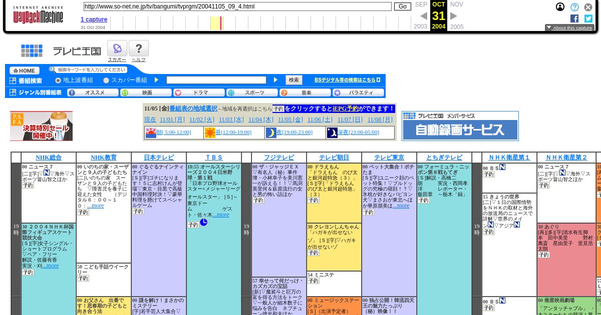Open ＮＨＫ衛星第１ channel header
This screenshot has height=315, width=601.
[x=509, y=157]
